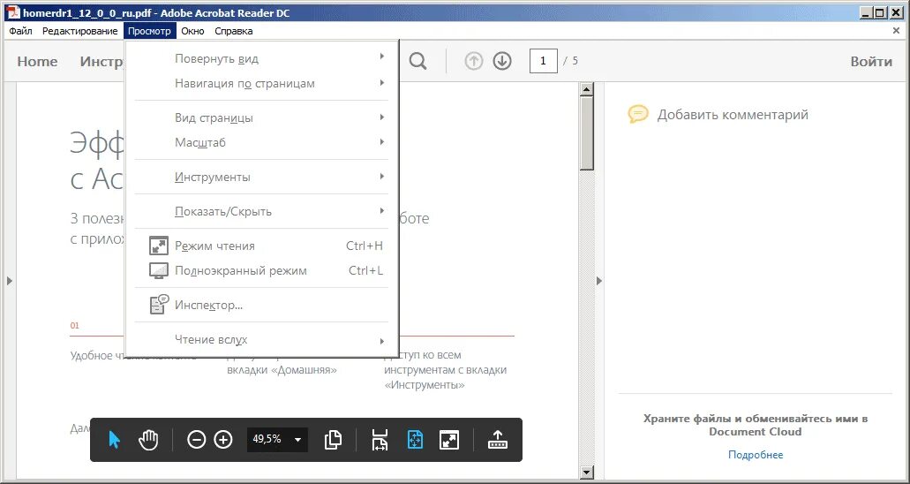Click the page number field
This screenshot has width=910, height=484.
(543, 61)
